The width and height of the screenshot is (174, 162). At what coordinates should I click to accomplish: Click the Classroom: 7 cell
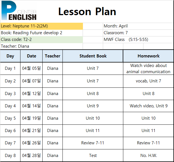pos(138,33)
